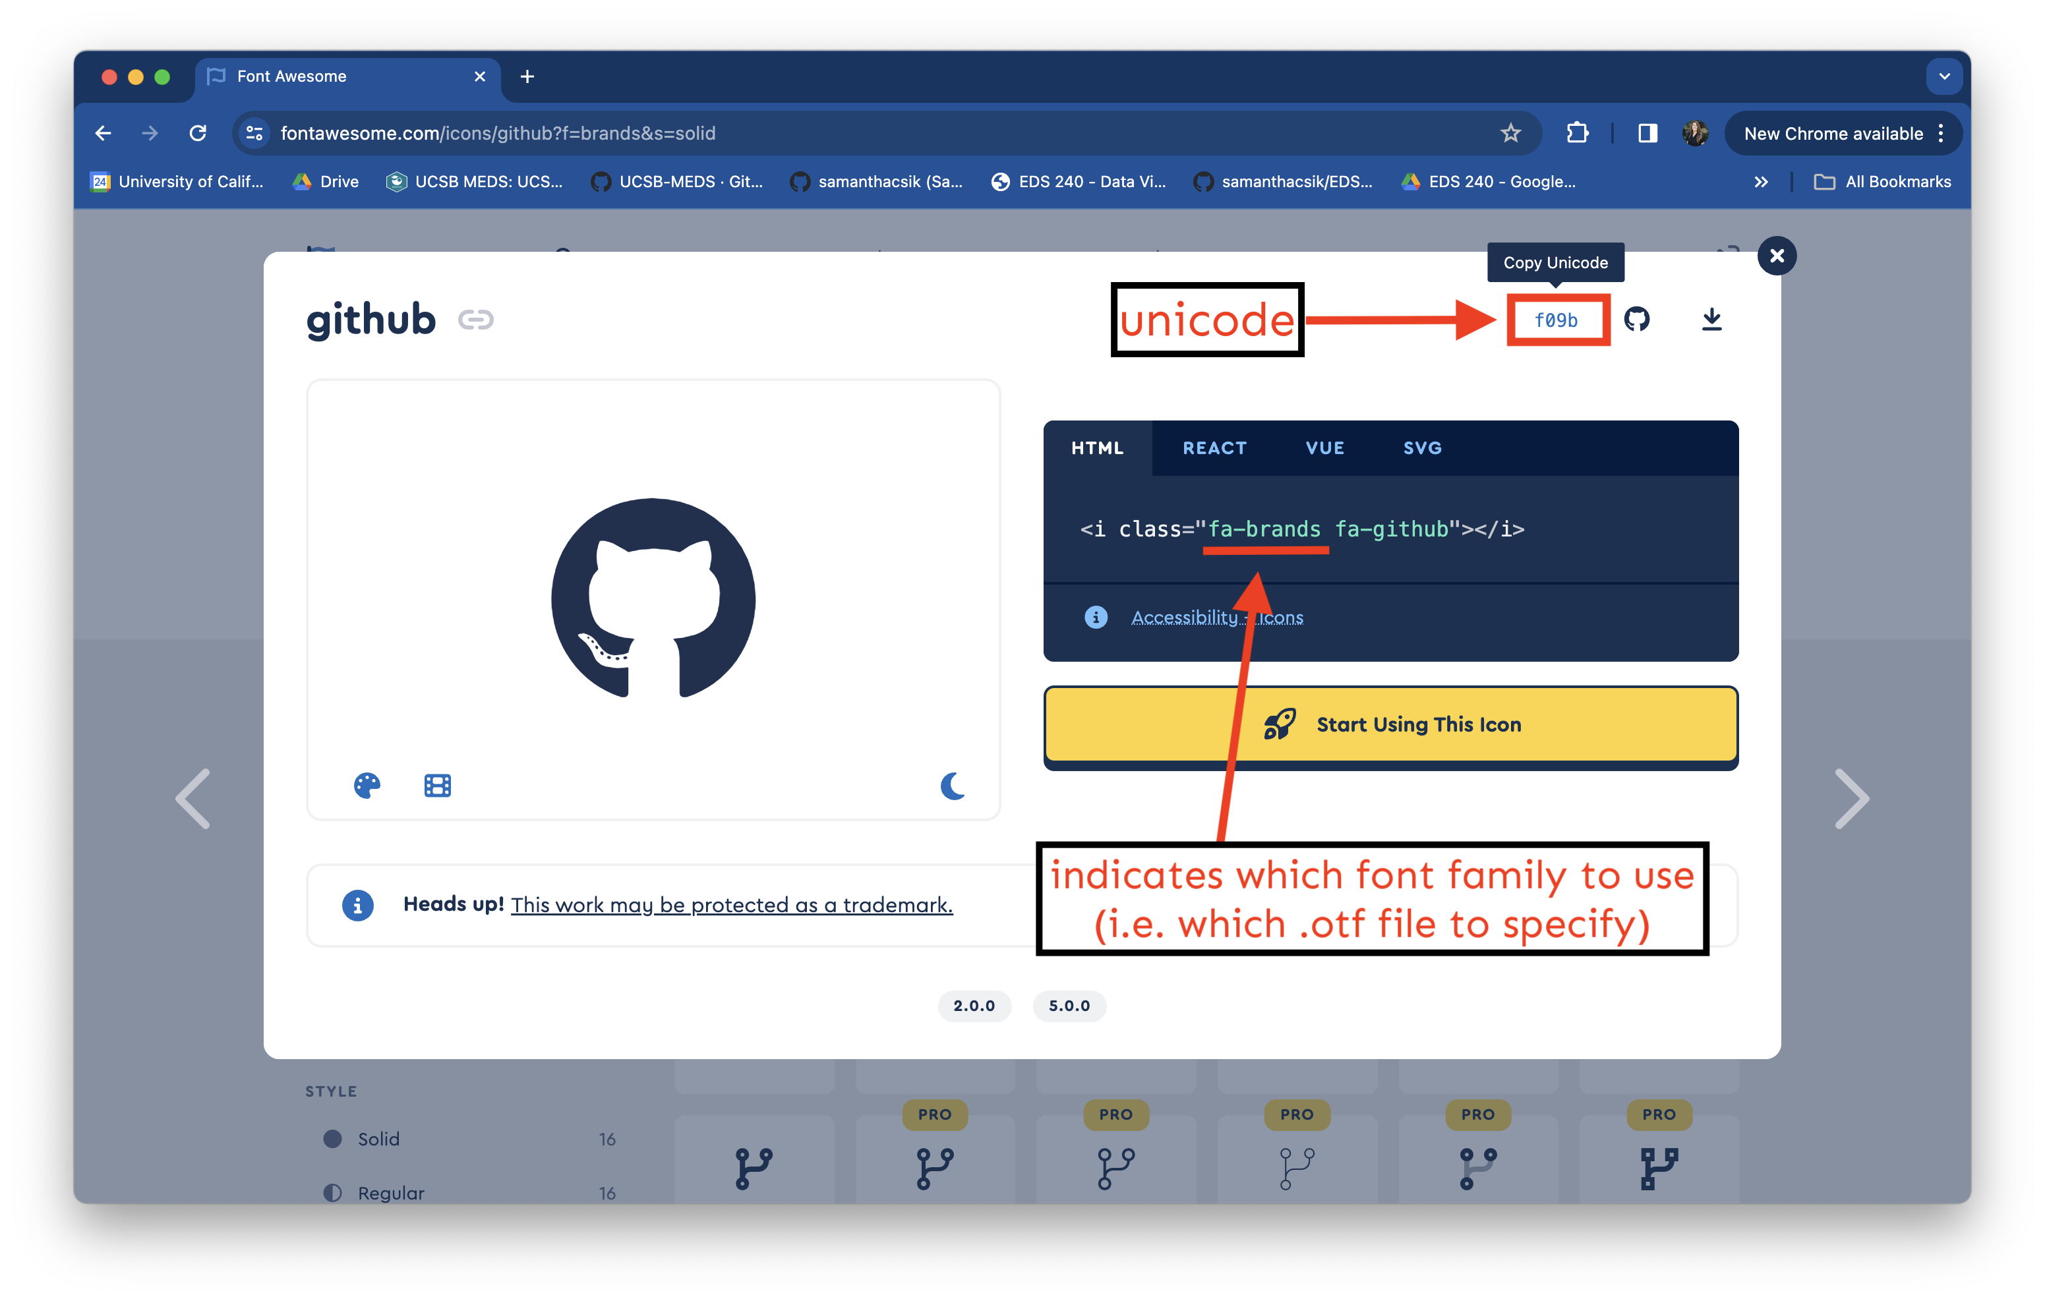
Task: Go to next icon chevron
Action: [x=1851, y=798]
